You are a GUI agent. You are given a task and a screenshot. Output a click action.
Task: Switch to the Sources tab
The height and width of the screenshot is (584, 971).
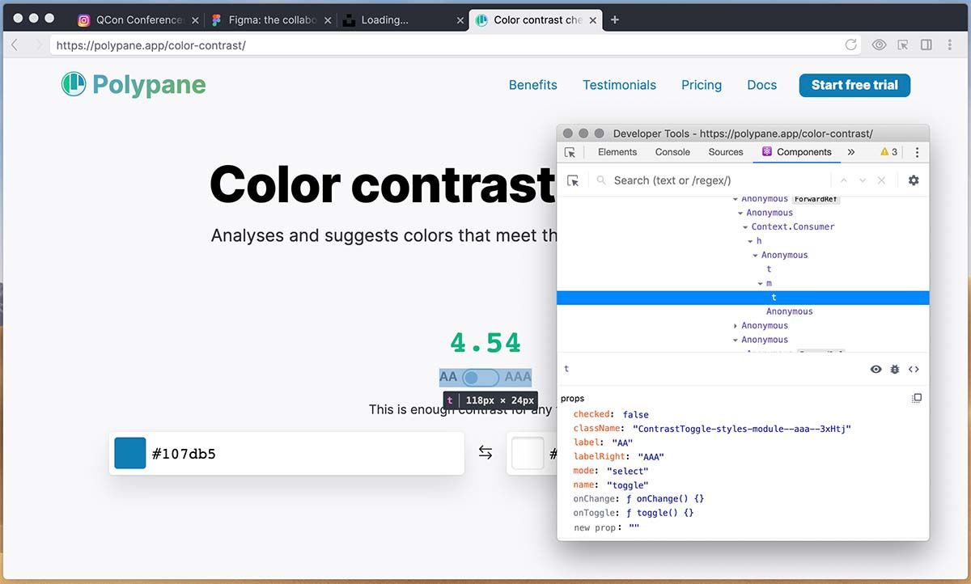point(726,152)
